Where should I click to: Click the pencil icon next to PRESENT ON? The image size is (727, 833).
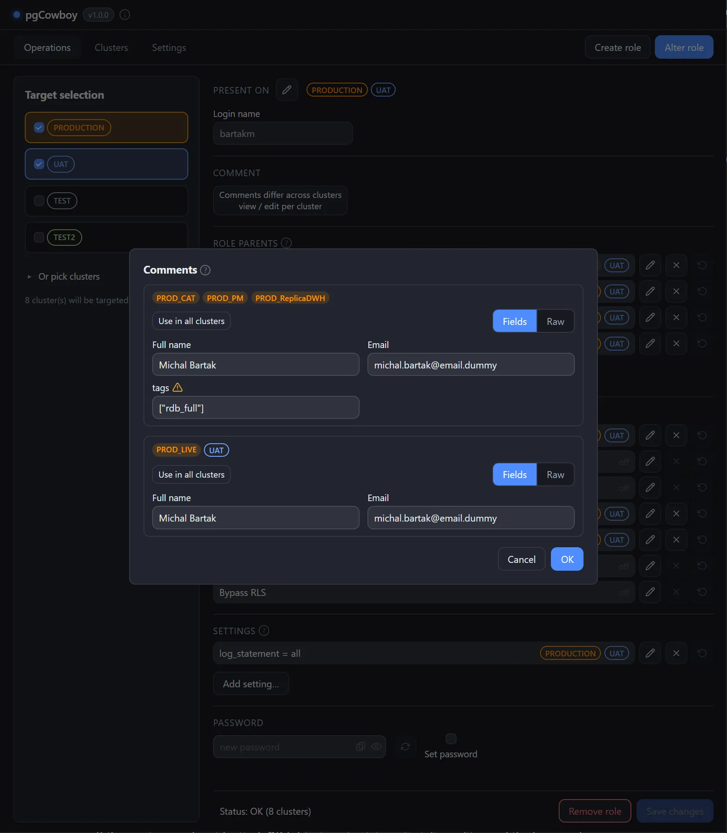point(287,90)
